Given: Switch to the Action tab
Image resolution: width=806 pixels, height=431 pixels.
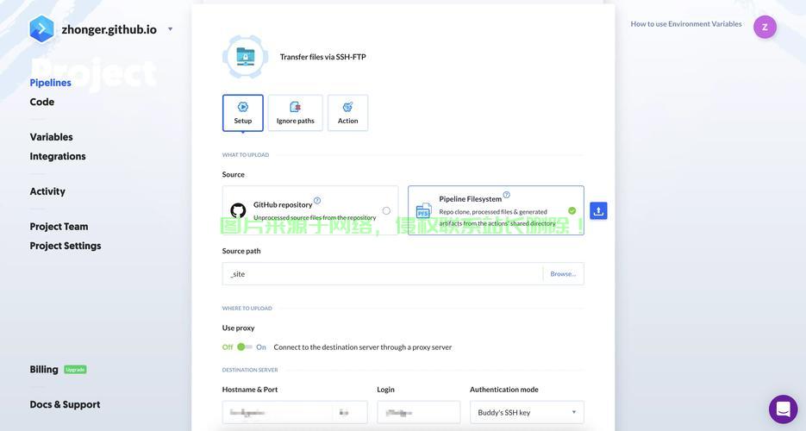Looking at the screenshot, I should tap(347, 113).
